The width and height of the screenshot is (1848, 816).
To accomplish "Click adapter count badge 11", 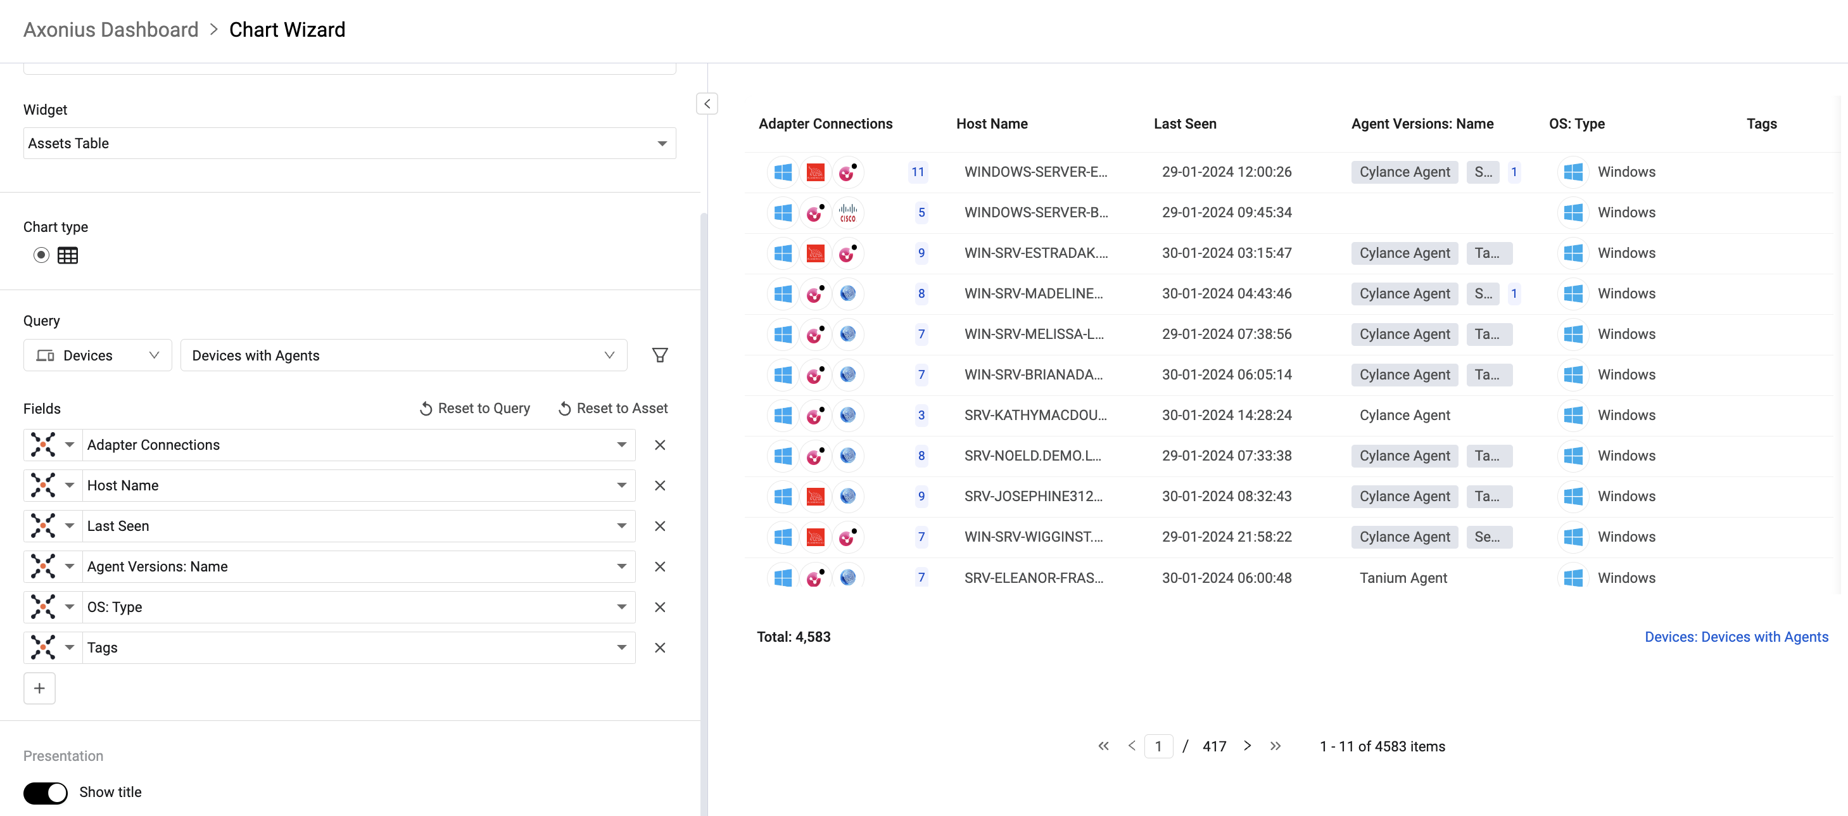I will (x=917, y=172).
